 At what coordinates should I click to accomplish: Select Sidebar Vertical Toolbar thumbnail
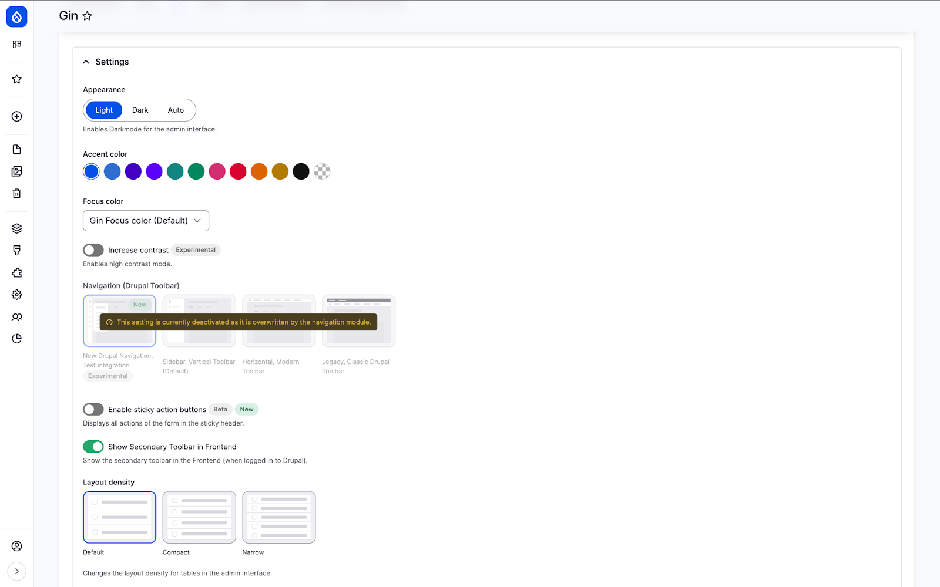[x=199, y=321]
